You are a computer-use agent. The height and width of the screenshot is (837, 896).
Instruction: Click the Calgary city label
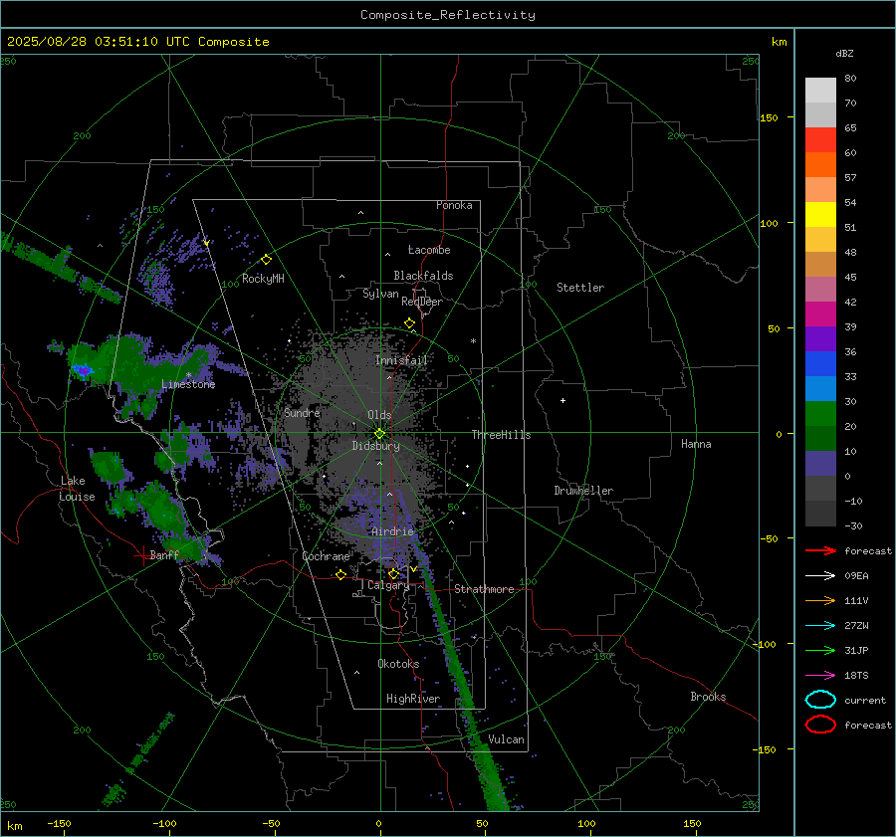click(x=388, y=585)
